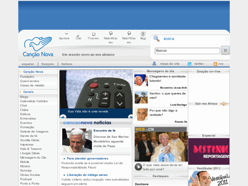
Task: Open the Por que não digo a verdade message
Action: coord(163,113)
